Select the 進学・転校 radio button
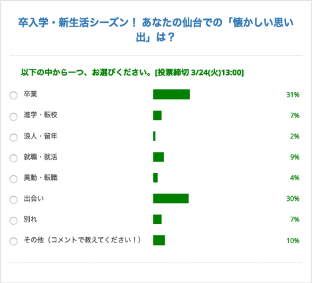The width and height of the screenshot is (312, 283). pyautogui.click(x=13, y=117)
